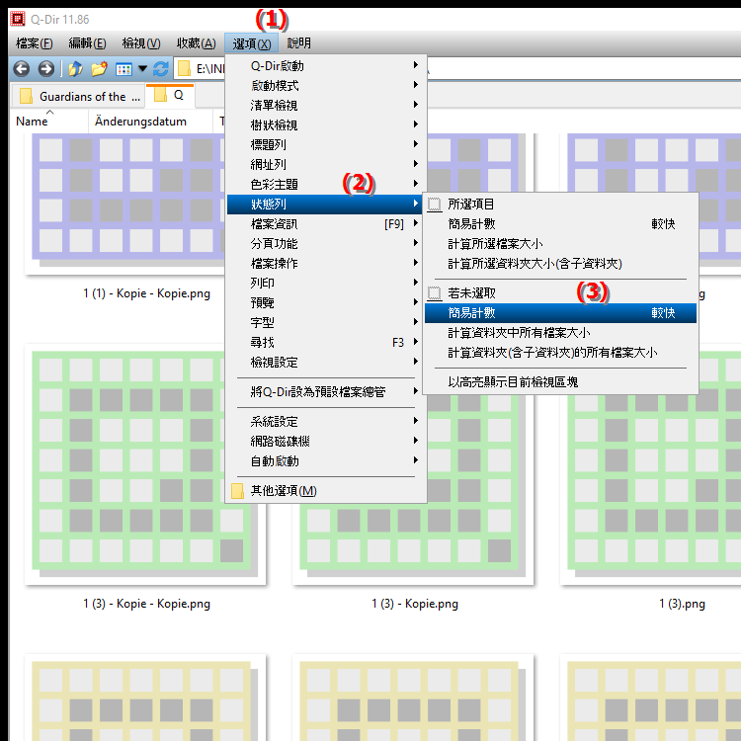
Task: Select 計算資料夾(含子資料夾)的所有檔案大小 option
Action: pyautogui.click(x=560, y=353)
